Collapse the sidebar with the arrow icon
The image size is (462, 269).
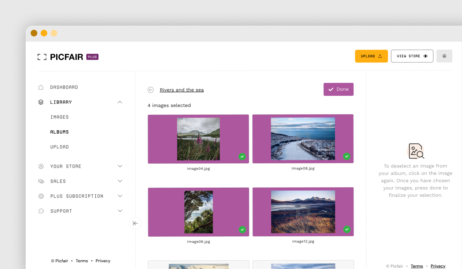(x=135, y=223)
